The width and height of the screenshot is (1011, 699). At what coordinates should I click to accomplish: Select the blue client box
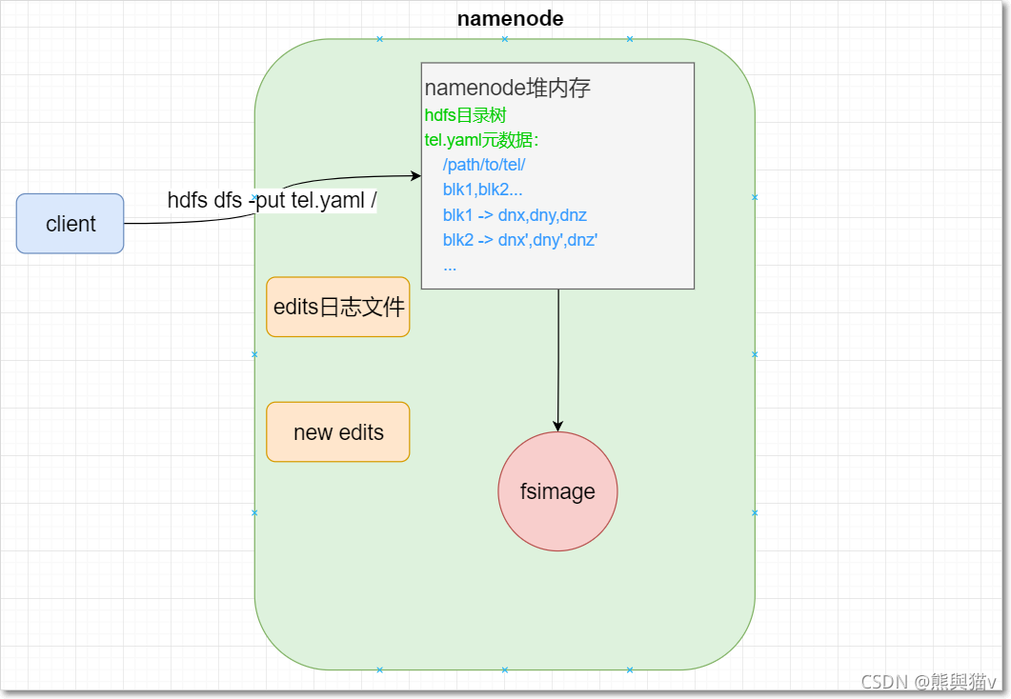point(70,224)
